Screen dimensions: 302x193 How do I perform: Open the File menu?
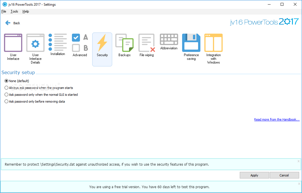tap(4, 11)
